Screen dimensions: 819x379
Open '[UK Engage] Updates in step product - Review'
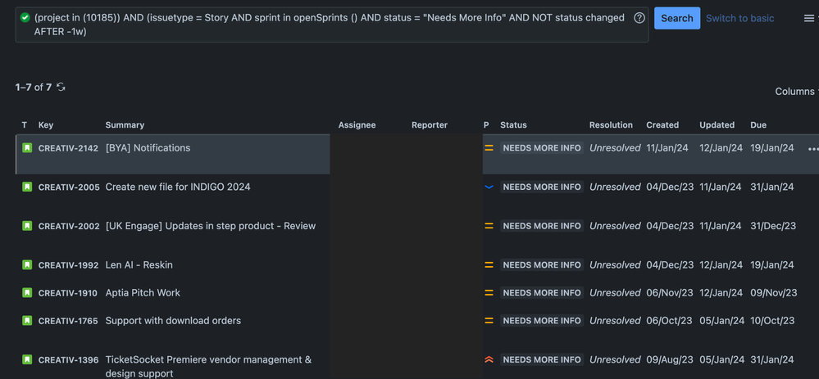[211, 226]
